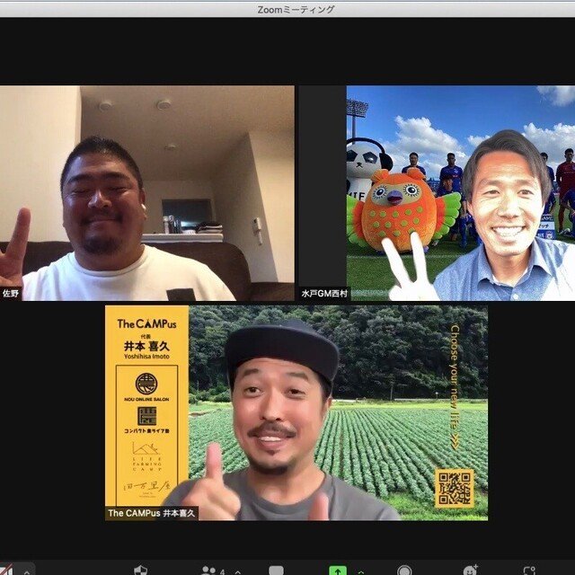The width and height of the screenshot is (575, 575).
Task: Click The CAMPus 井本喜久 name label
Action: [x=152, y=513]
